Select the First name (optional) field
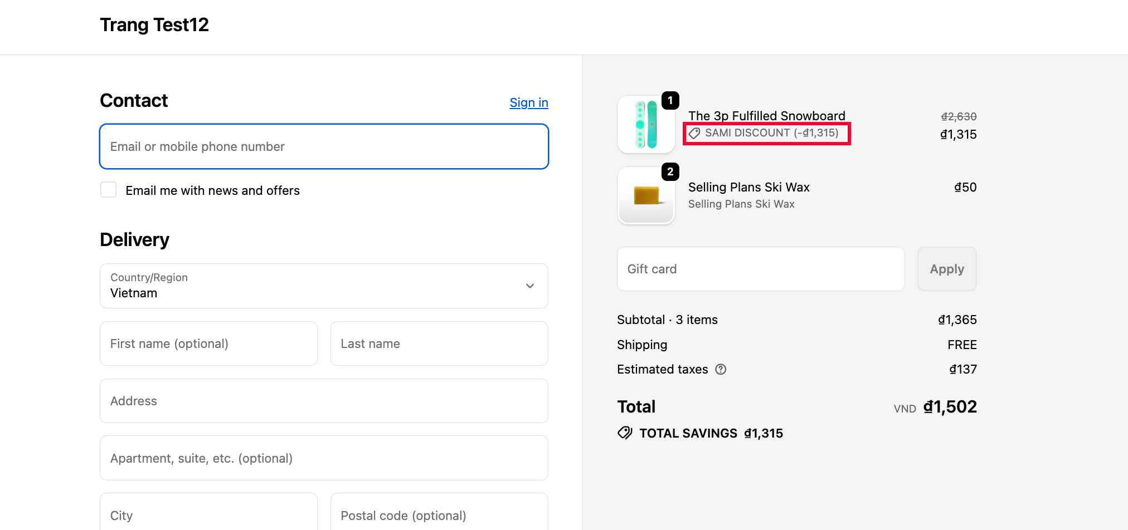 pyautogui.click(x=208, y=343)
